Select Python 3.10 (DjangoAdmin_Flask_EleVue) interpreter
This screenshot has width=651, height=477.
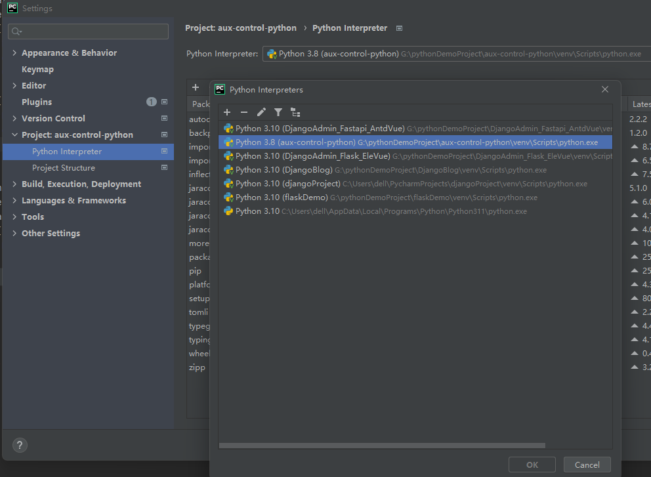tap(415, 156)
